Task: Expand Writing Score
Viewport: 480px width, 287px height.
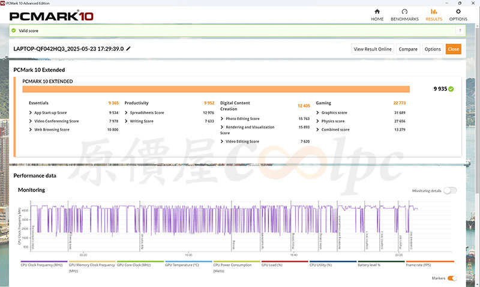Action: [126, 121]
